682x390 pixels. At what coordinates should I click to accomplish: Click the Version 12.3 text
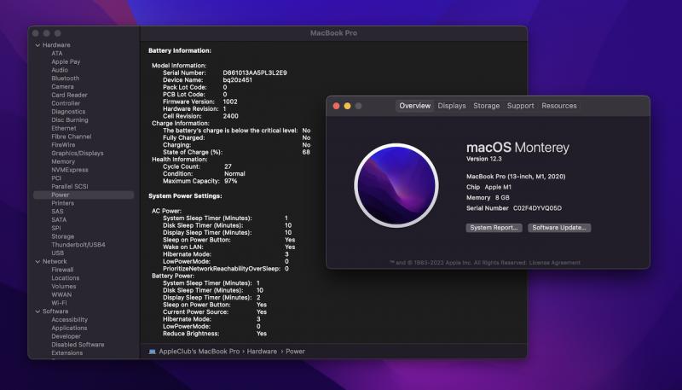click(484, 159)
